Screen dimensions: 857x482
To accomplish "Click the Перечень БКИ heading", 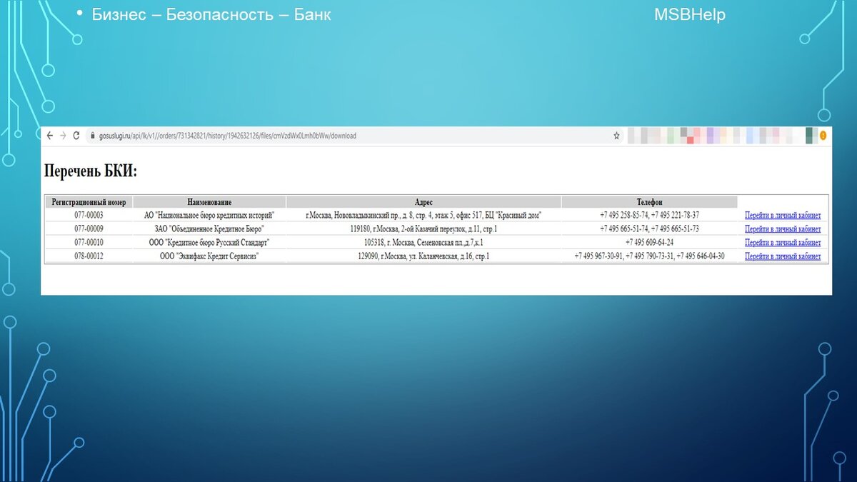I will pos(91,171).
